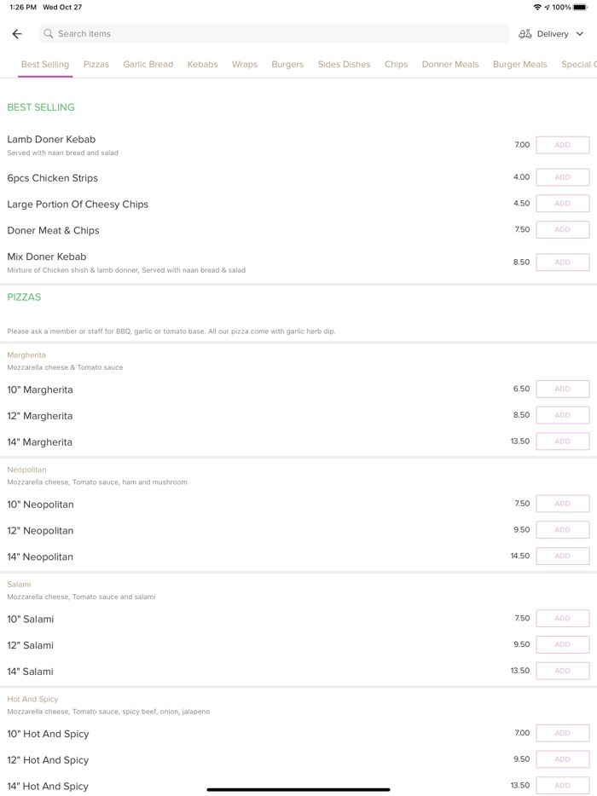Viewport: 597px width, 796px height.
Task: Add the 12" Margherita pizza
Action: [562, 415]
